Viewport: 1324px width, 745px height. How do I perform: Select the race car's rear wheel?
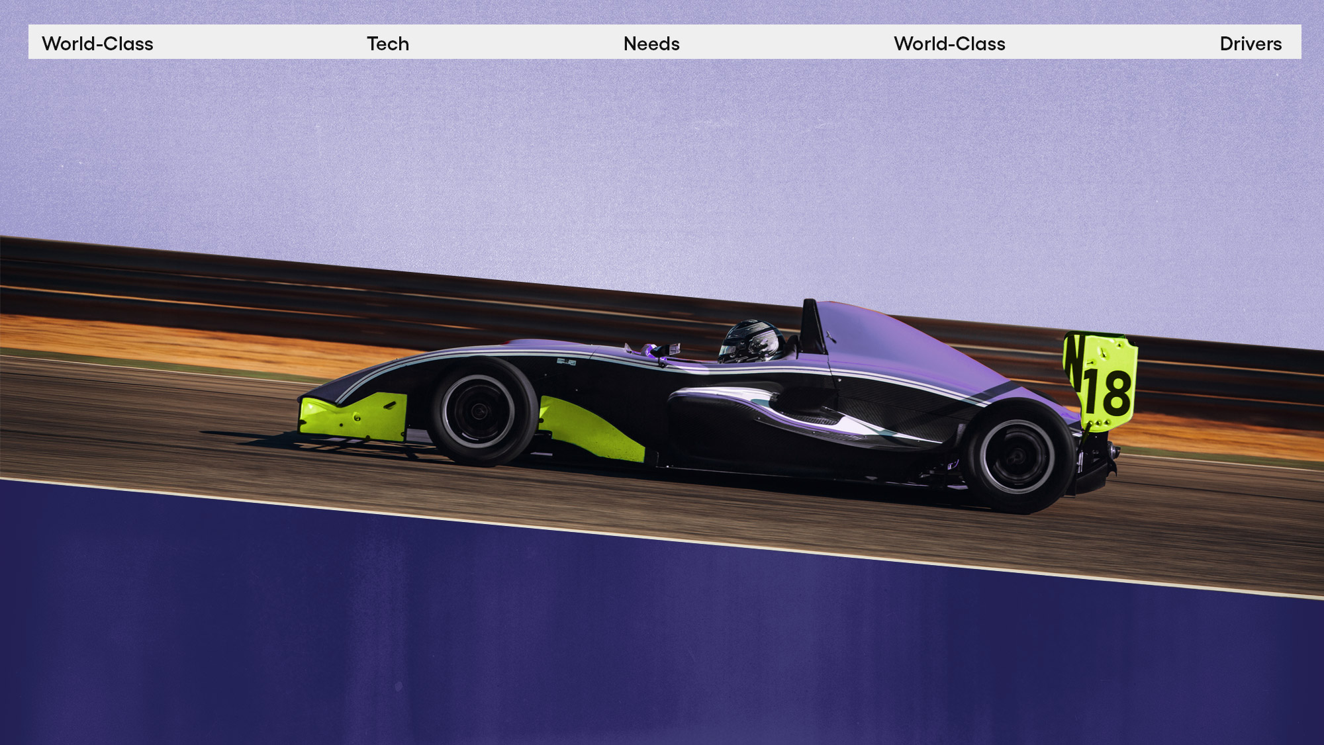pyautogui.click(x=1017, y=457)
